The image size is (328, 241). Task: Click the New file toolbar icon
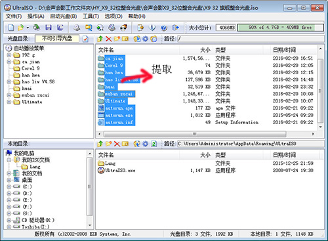11,28
